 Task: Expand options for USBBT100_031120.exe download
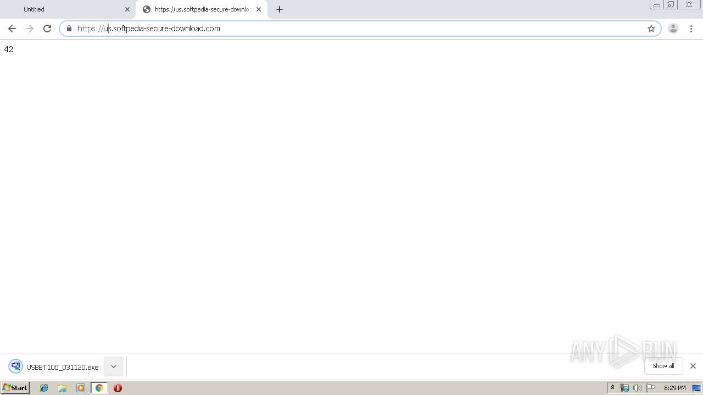pos(114,366)
